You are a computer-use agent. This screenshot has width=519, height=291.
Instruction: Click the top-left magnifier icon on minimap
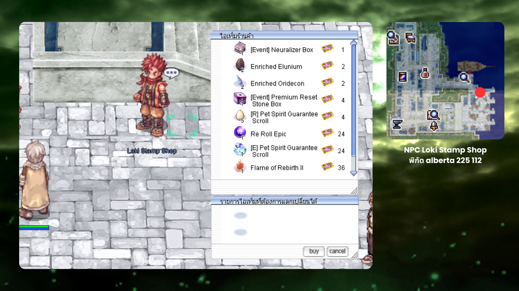[x=392, y=37]
